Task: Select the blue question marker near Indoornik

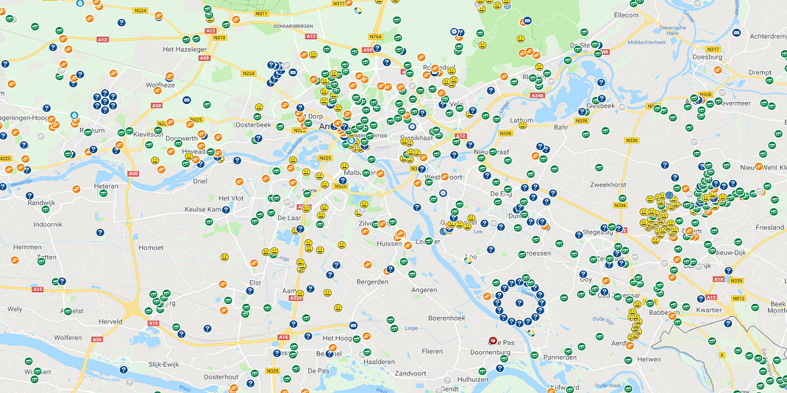Action: (x=100, y=232)
